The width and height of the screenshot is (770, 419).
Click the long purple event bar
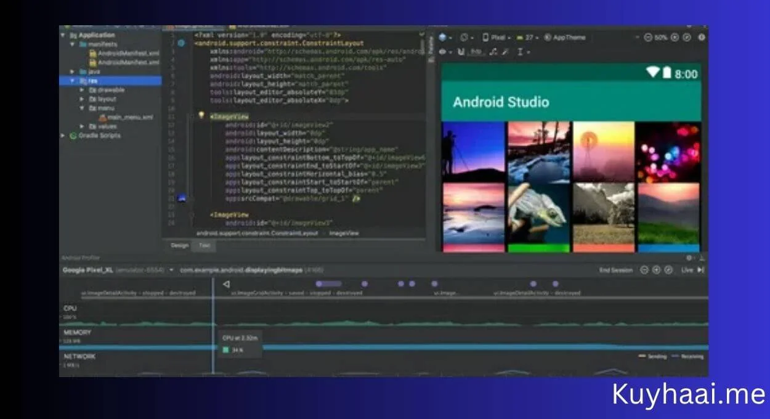(328, 284)
